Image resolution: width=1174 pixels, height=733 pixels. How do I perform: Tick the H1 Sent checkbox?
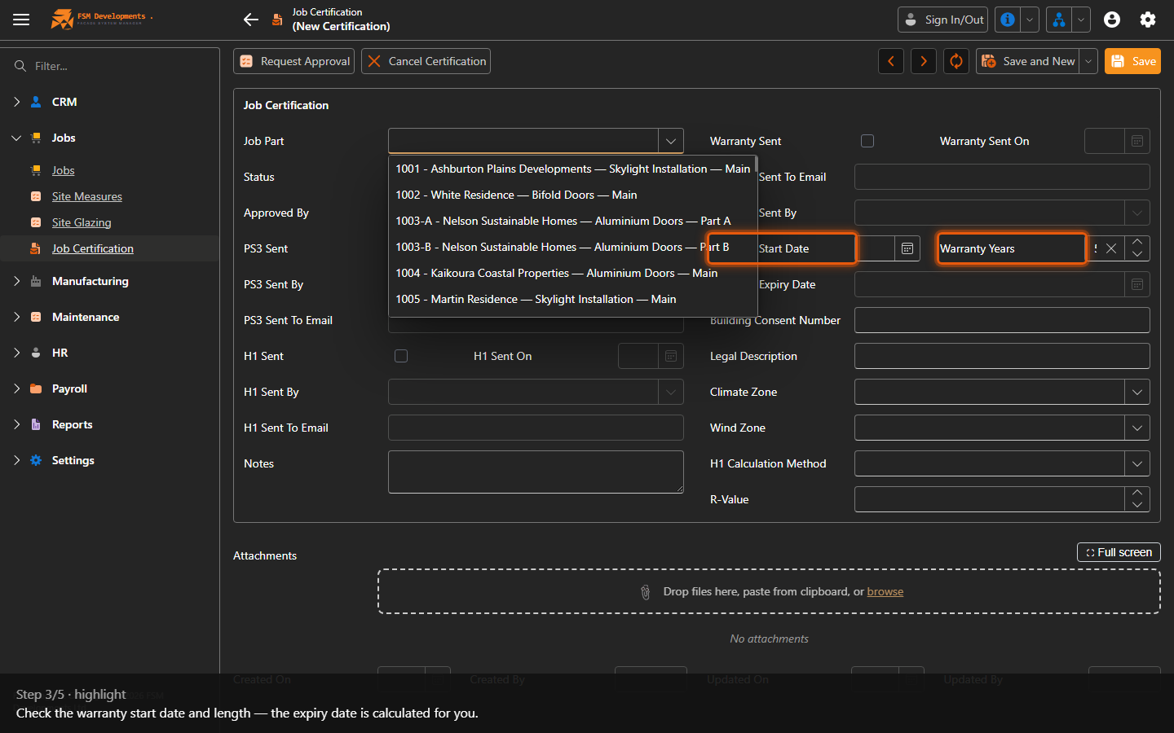401,356
